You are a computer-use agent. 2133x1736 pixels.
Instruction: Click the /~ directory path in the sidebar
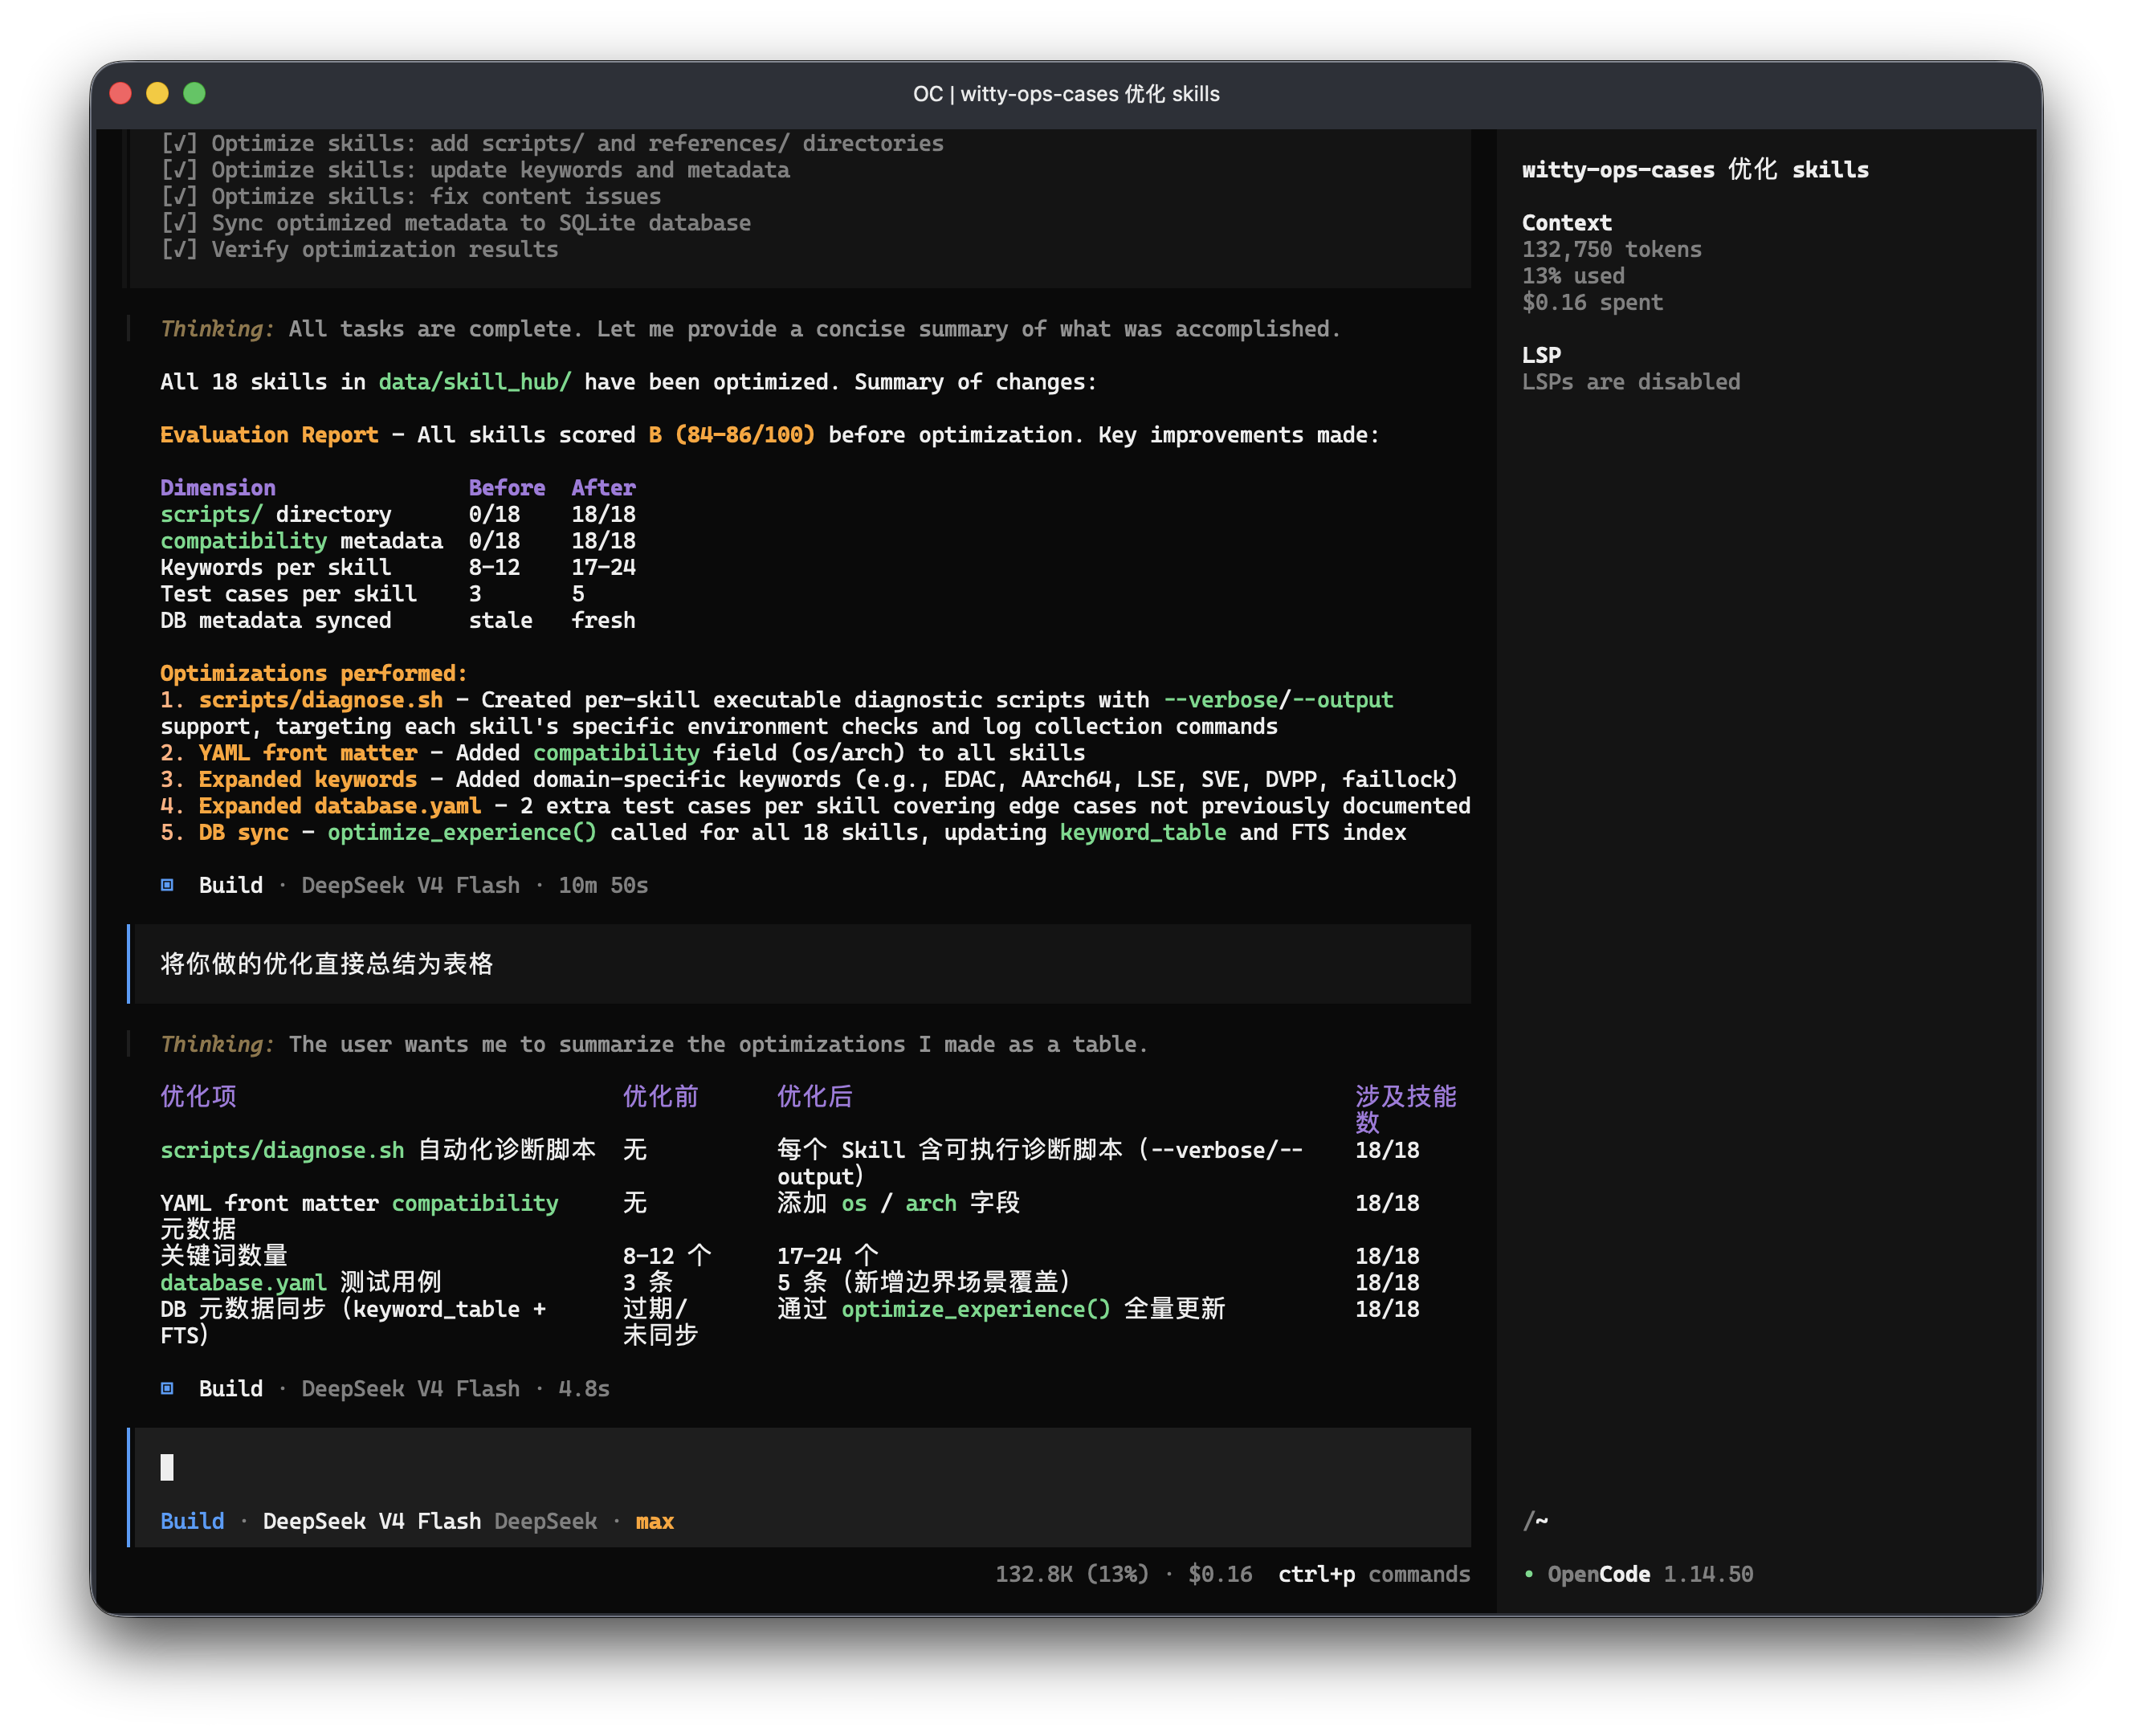click(x=1535, y=1521)
